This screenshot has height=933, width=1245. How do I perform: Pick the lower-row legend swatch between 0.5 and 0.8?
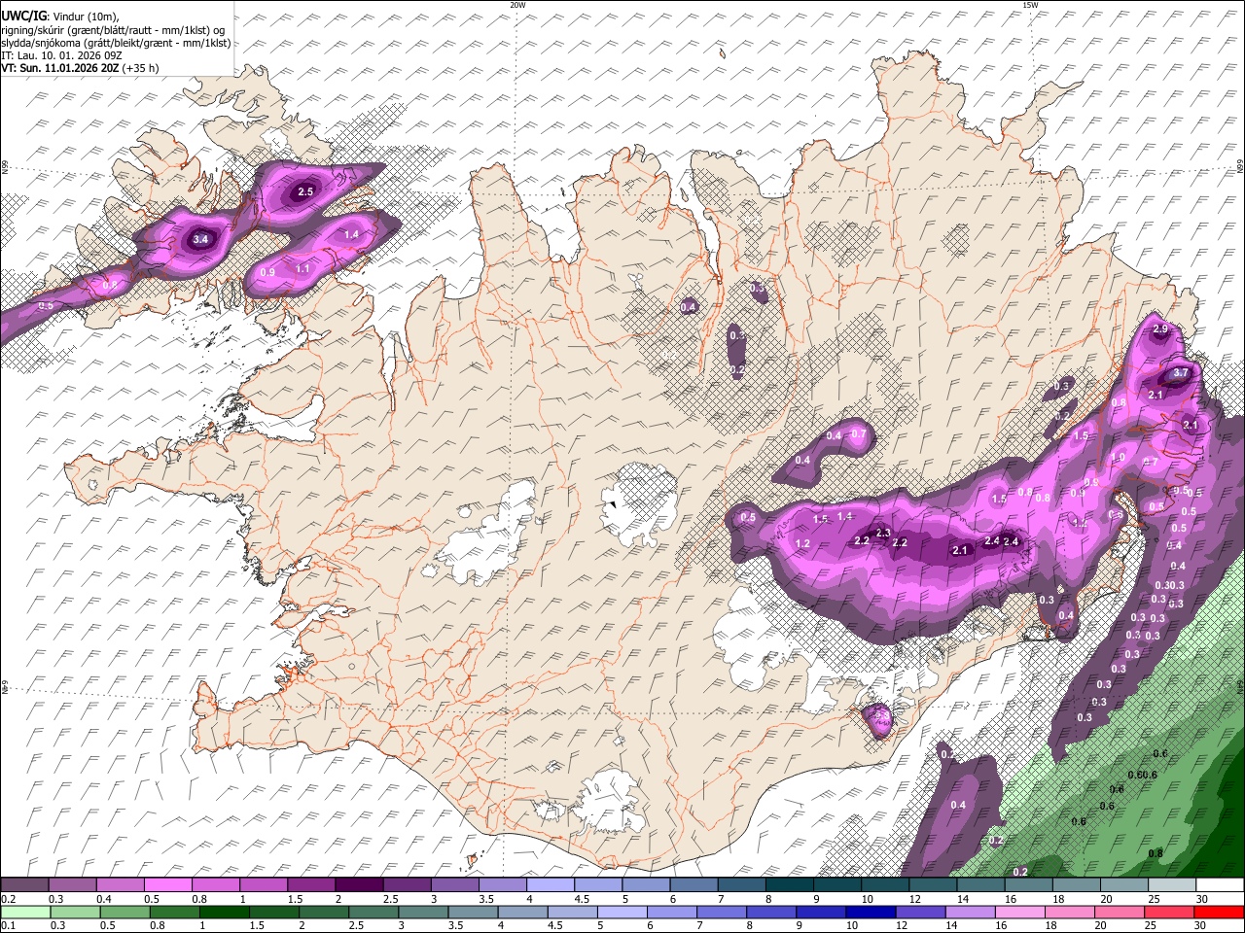tap(124, 913)
